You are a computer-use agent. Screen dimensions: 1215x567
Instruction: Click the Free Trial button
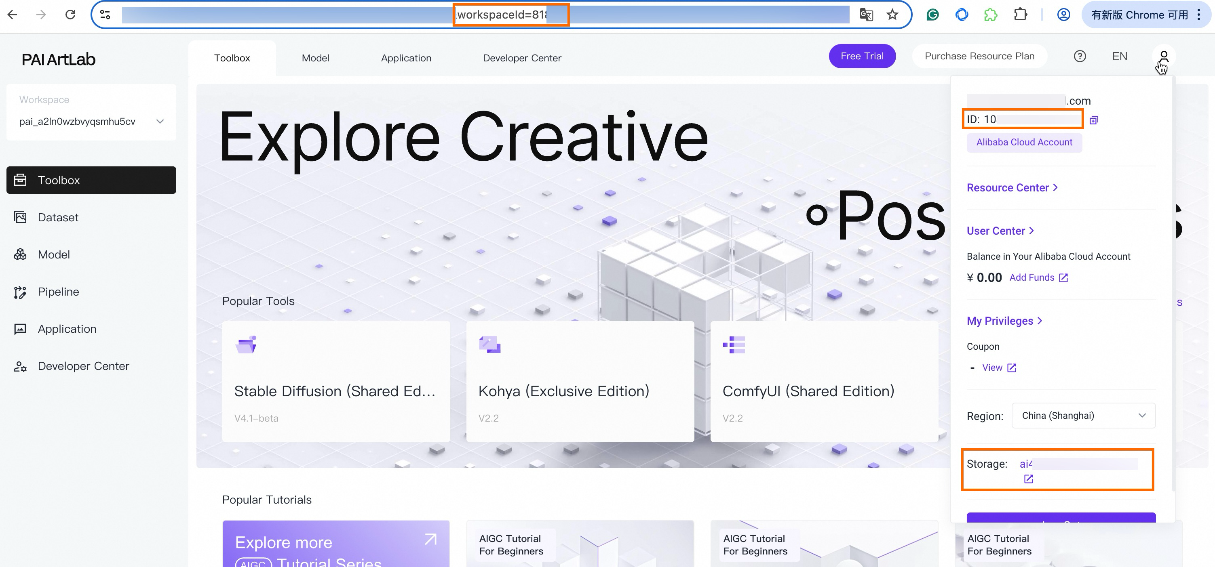(862, 56)
